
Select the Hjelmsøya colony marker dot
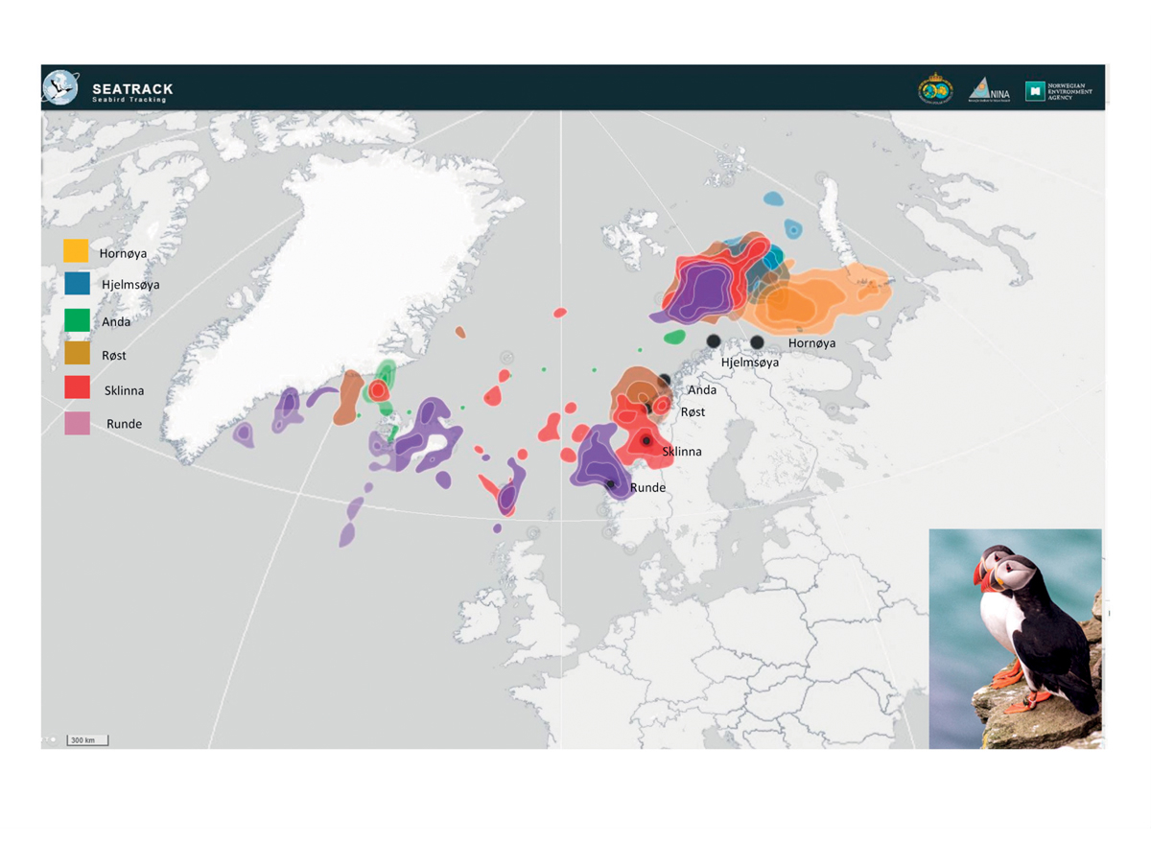tap(713, 341)
